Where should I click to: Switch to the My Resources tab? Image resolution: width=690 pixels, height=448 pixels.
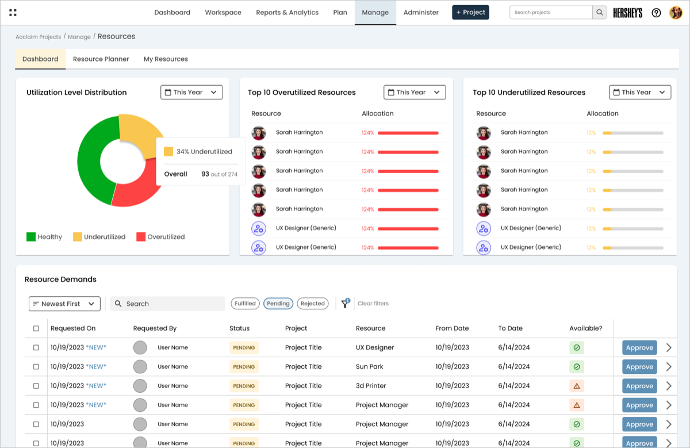pyautogui.click(x=166, y=59)
